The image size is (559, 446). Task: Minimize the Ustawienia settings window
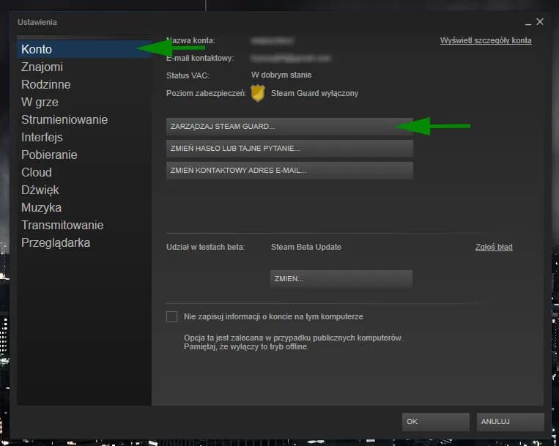click(x=527, y=23)
